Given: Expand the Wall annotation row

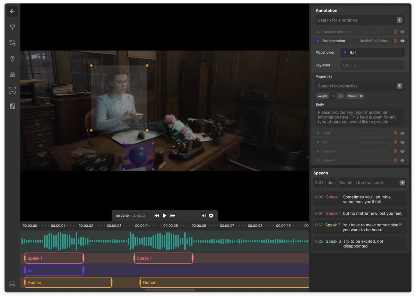Looking at the screenshot, I should click(x=360, y=142).
